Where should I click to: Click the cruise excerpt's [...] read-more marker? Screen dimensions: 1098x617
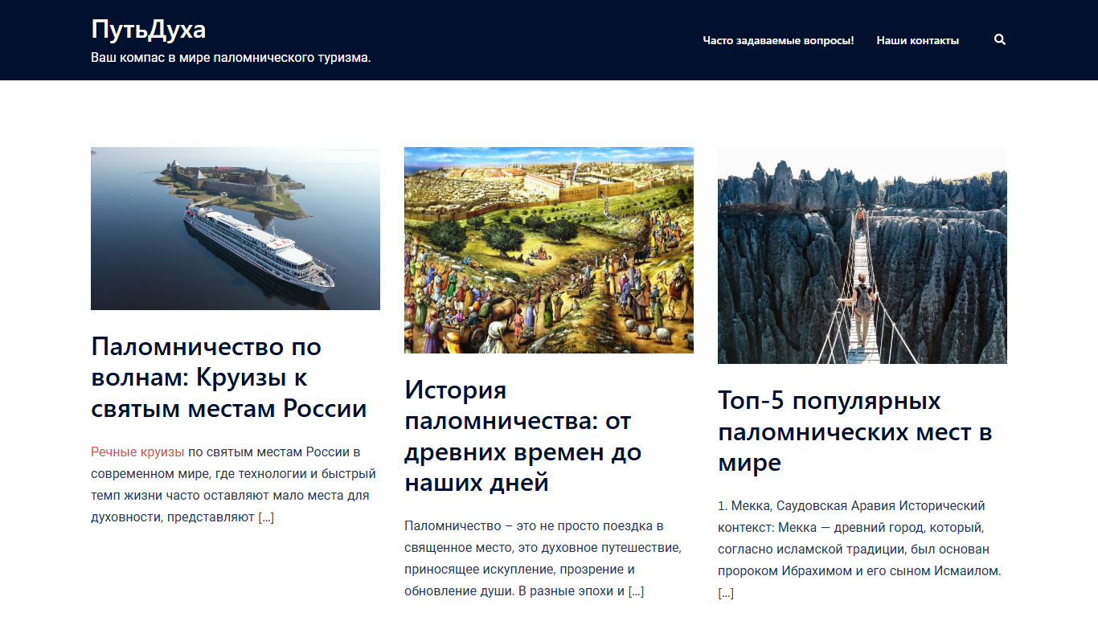tap(266, 517)
